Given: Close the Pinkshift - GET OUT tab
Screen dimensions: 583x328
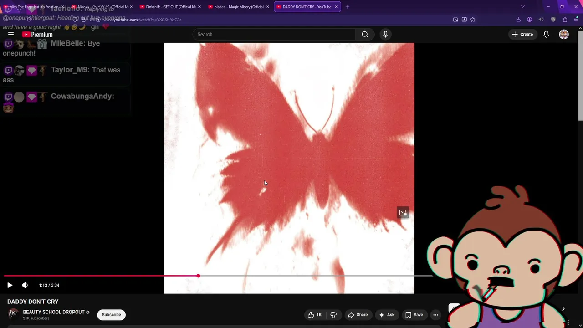Looking at the screenshot, I should point(199,7).
